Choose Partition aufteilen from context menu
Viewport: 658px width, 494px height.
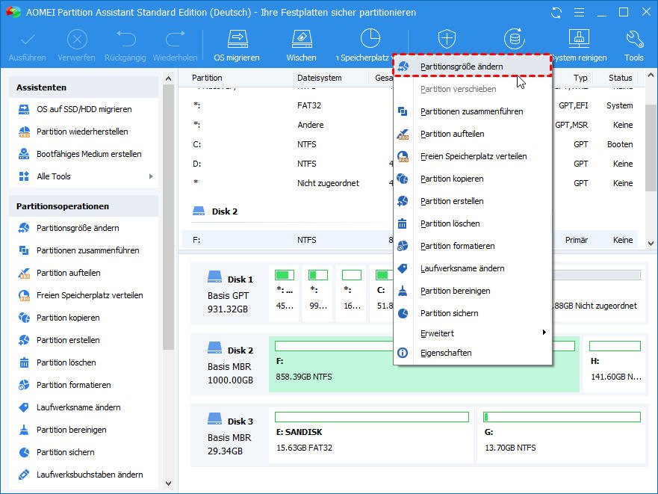472,134
